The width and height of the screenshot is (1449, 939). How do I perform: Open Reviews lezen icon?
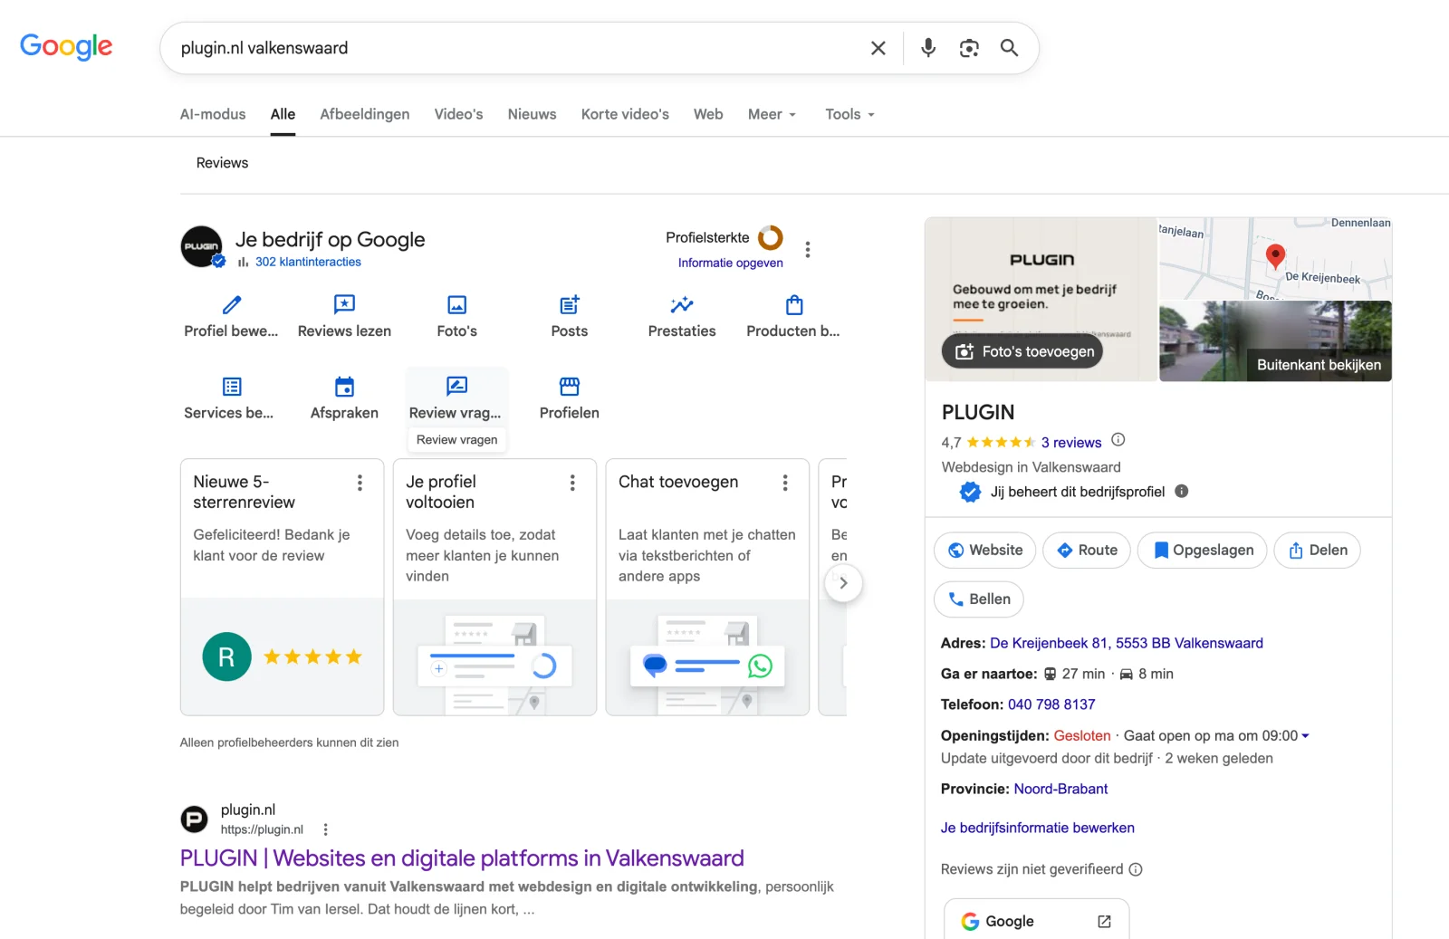click(x=344, y=305)
